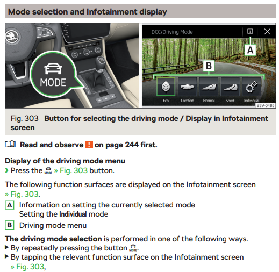Click the green boxed A legend marker in text
This screenshot has width=279, height=272.
coord(10,205)
